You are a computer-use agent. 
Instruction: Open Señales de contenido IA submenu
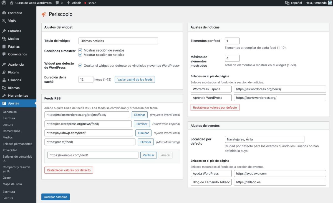17,158
